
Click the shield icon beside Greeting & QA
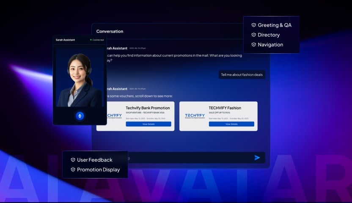[x=254, y=25]
